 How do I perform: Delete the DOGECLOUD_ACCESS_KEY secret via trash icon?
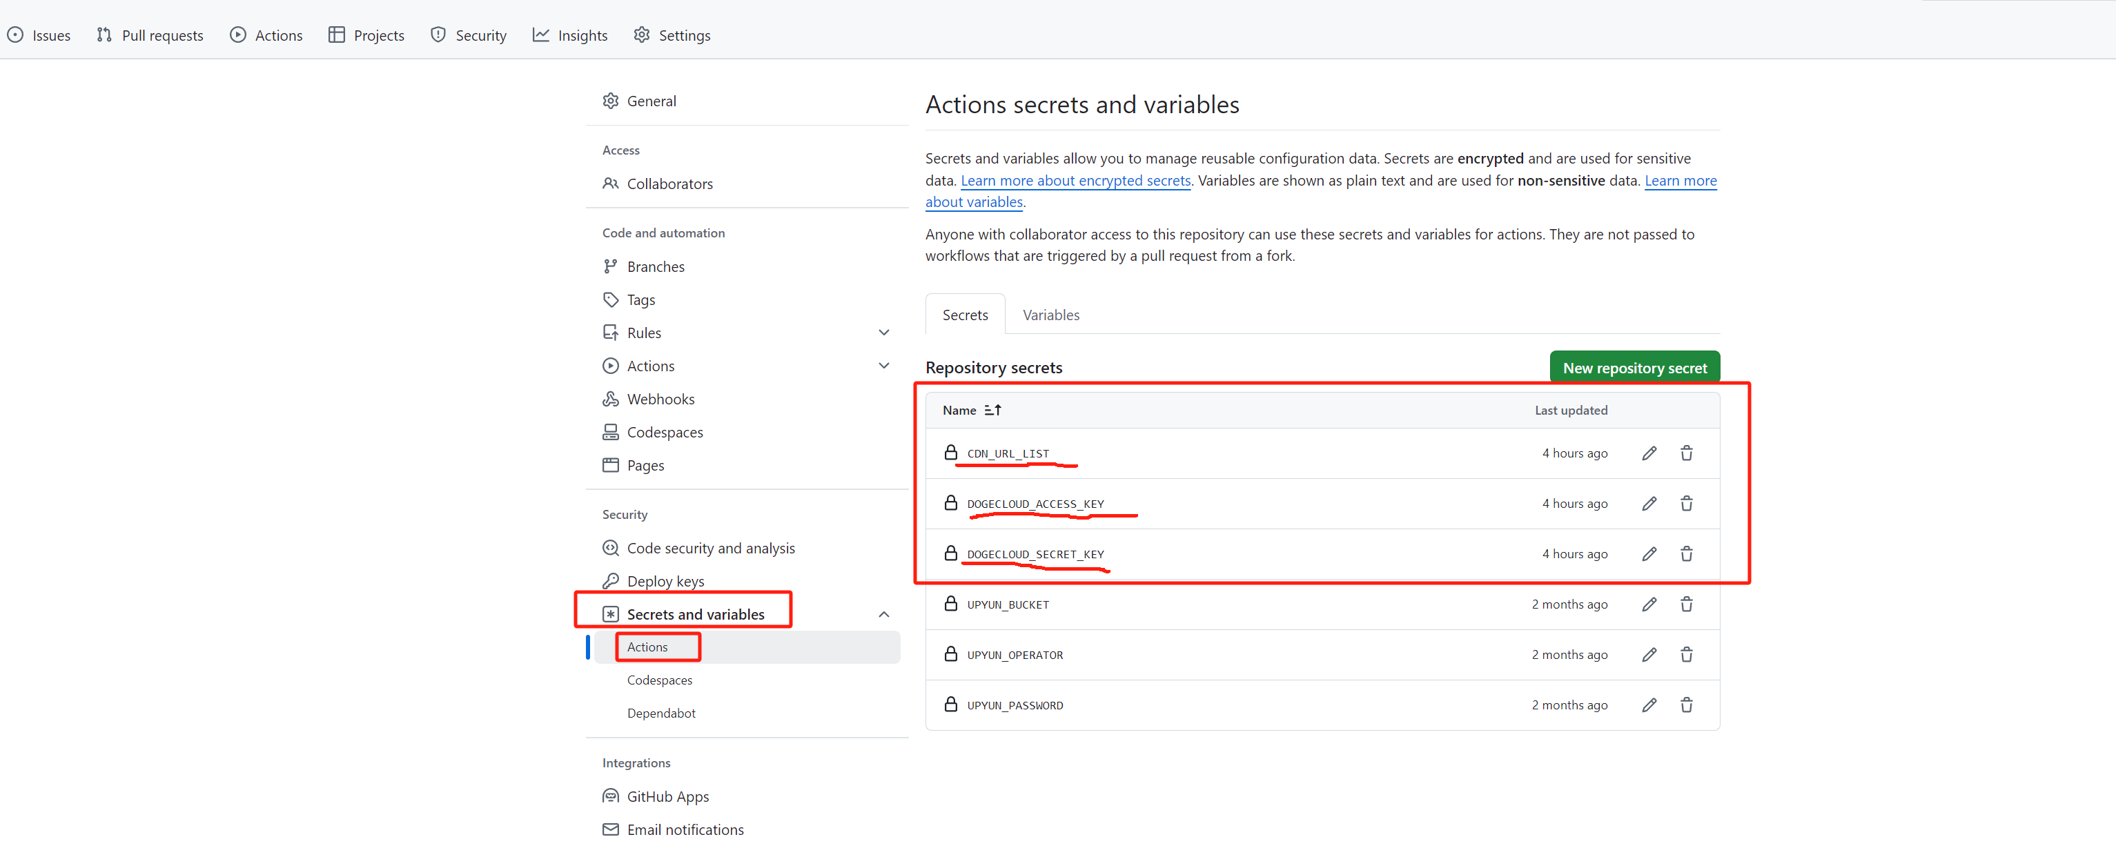pos(1685,503)
